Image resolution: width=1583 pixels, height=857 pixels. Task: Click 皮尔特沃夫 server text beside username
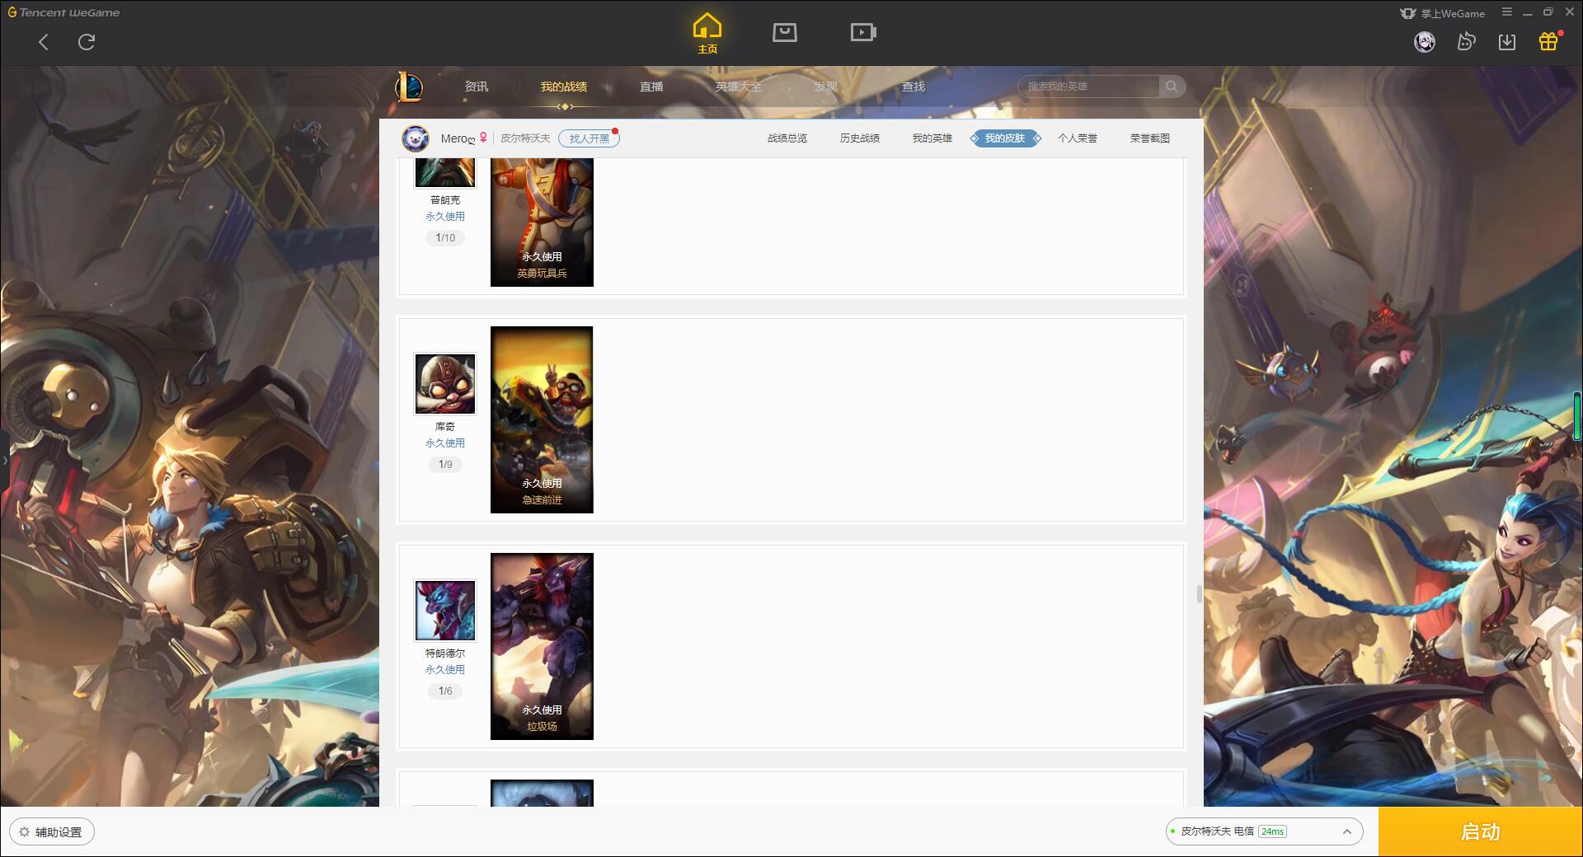pos(525,138)
